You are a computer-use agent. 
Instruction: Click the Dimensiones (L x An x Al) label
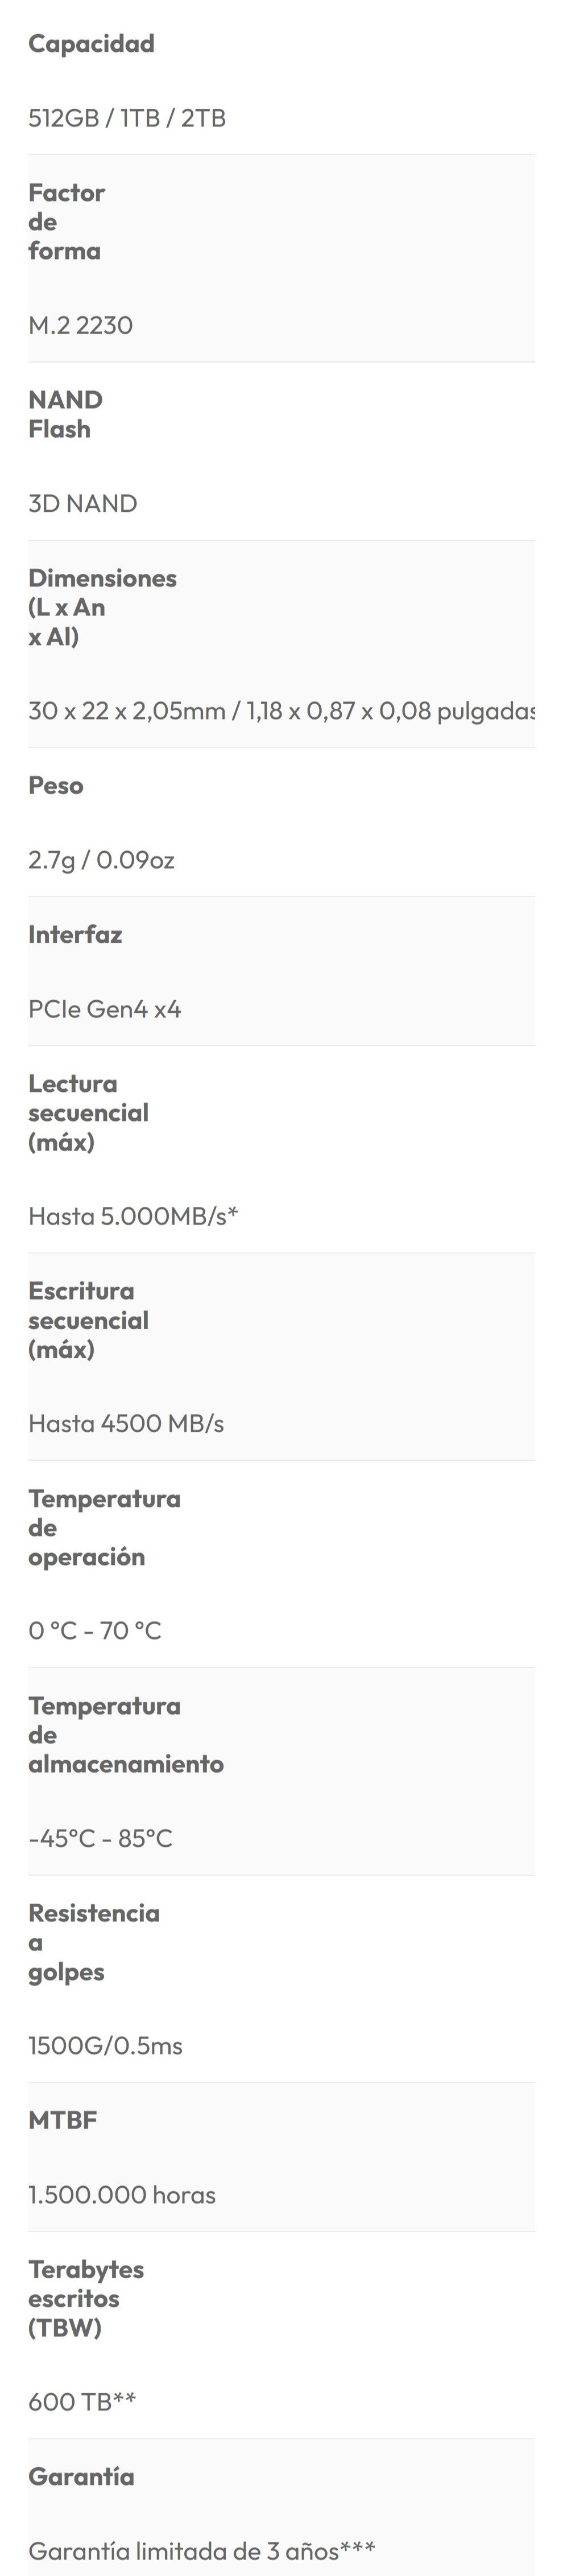[x=102, y=607]
